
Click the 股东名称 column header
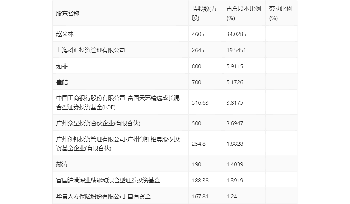(68, 14)
